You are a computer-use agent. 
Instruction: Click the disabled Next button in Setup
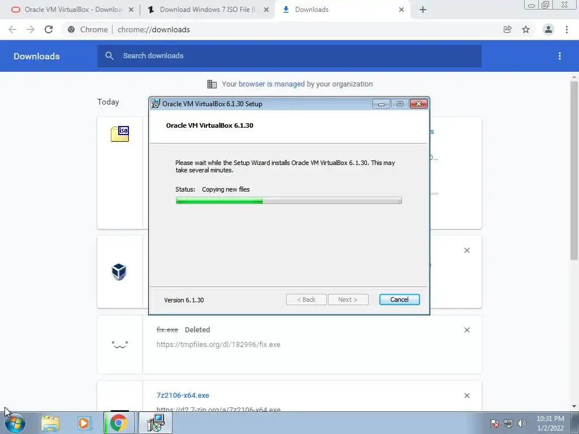tap(348, 300)
